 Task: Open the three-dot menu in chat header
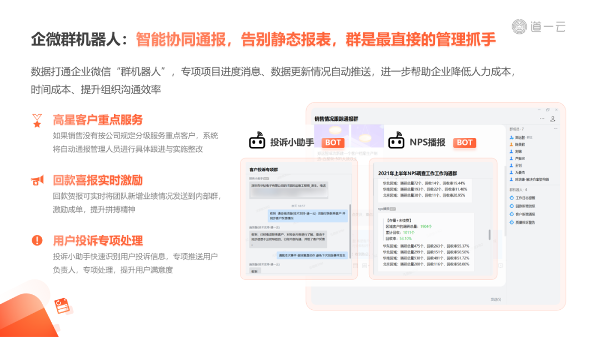pyautogui.click(x=542, y=119)
